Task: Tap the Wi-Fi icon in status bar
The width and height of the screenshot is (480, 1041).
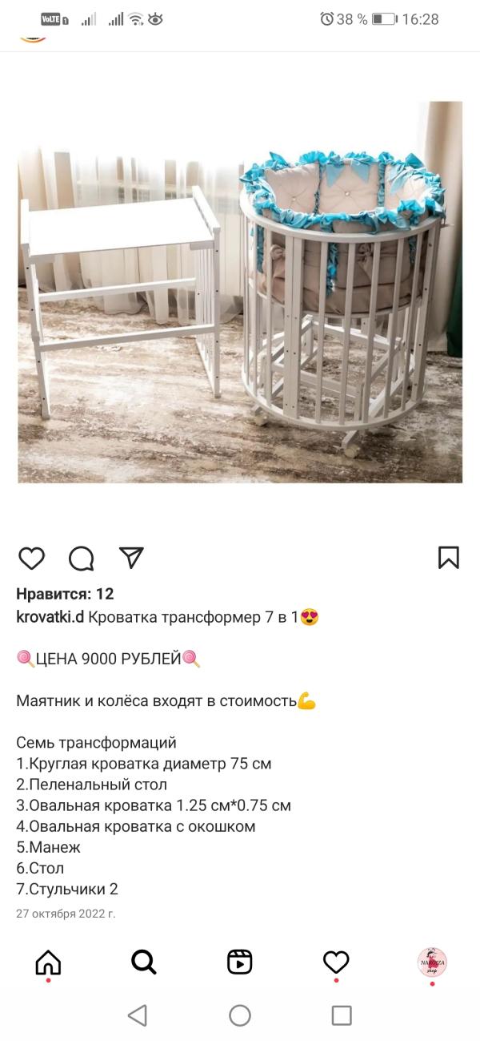Action: [x=135, y=19]
